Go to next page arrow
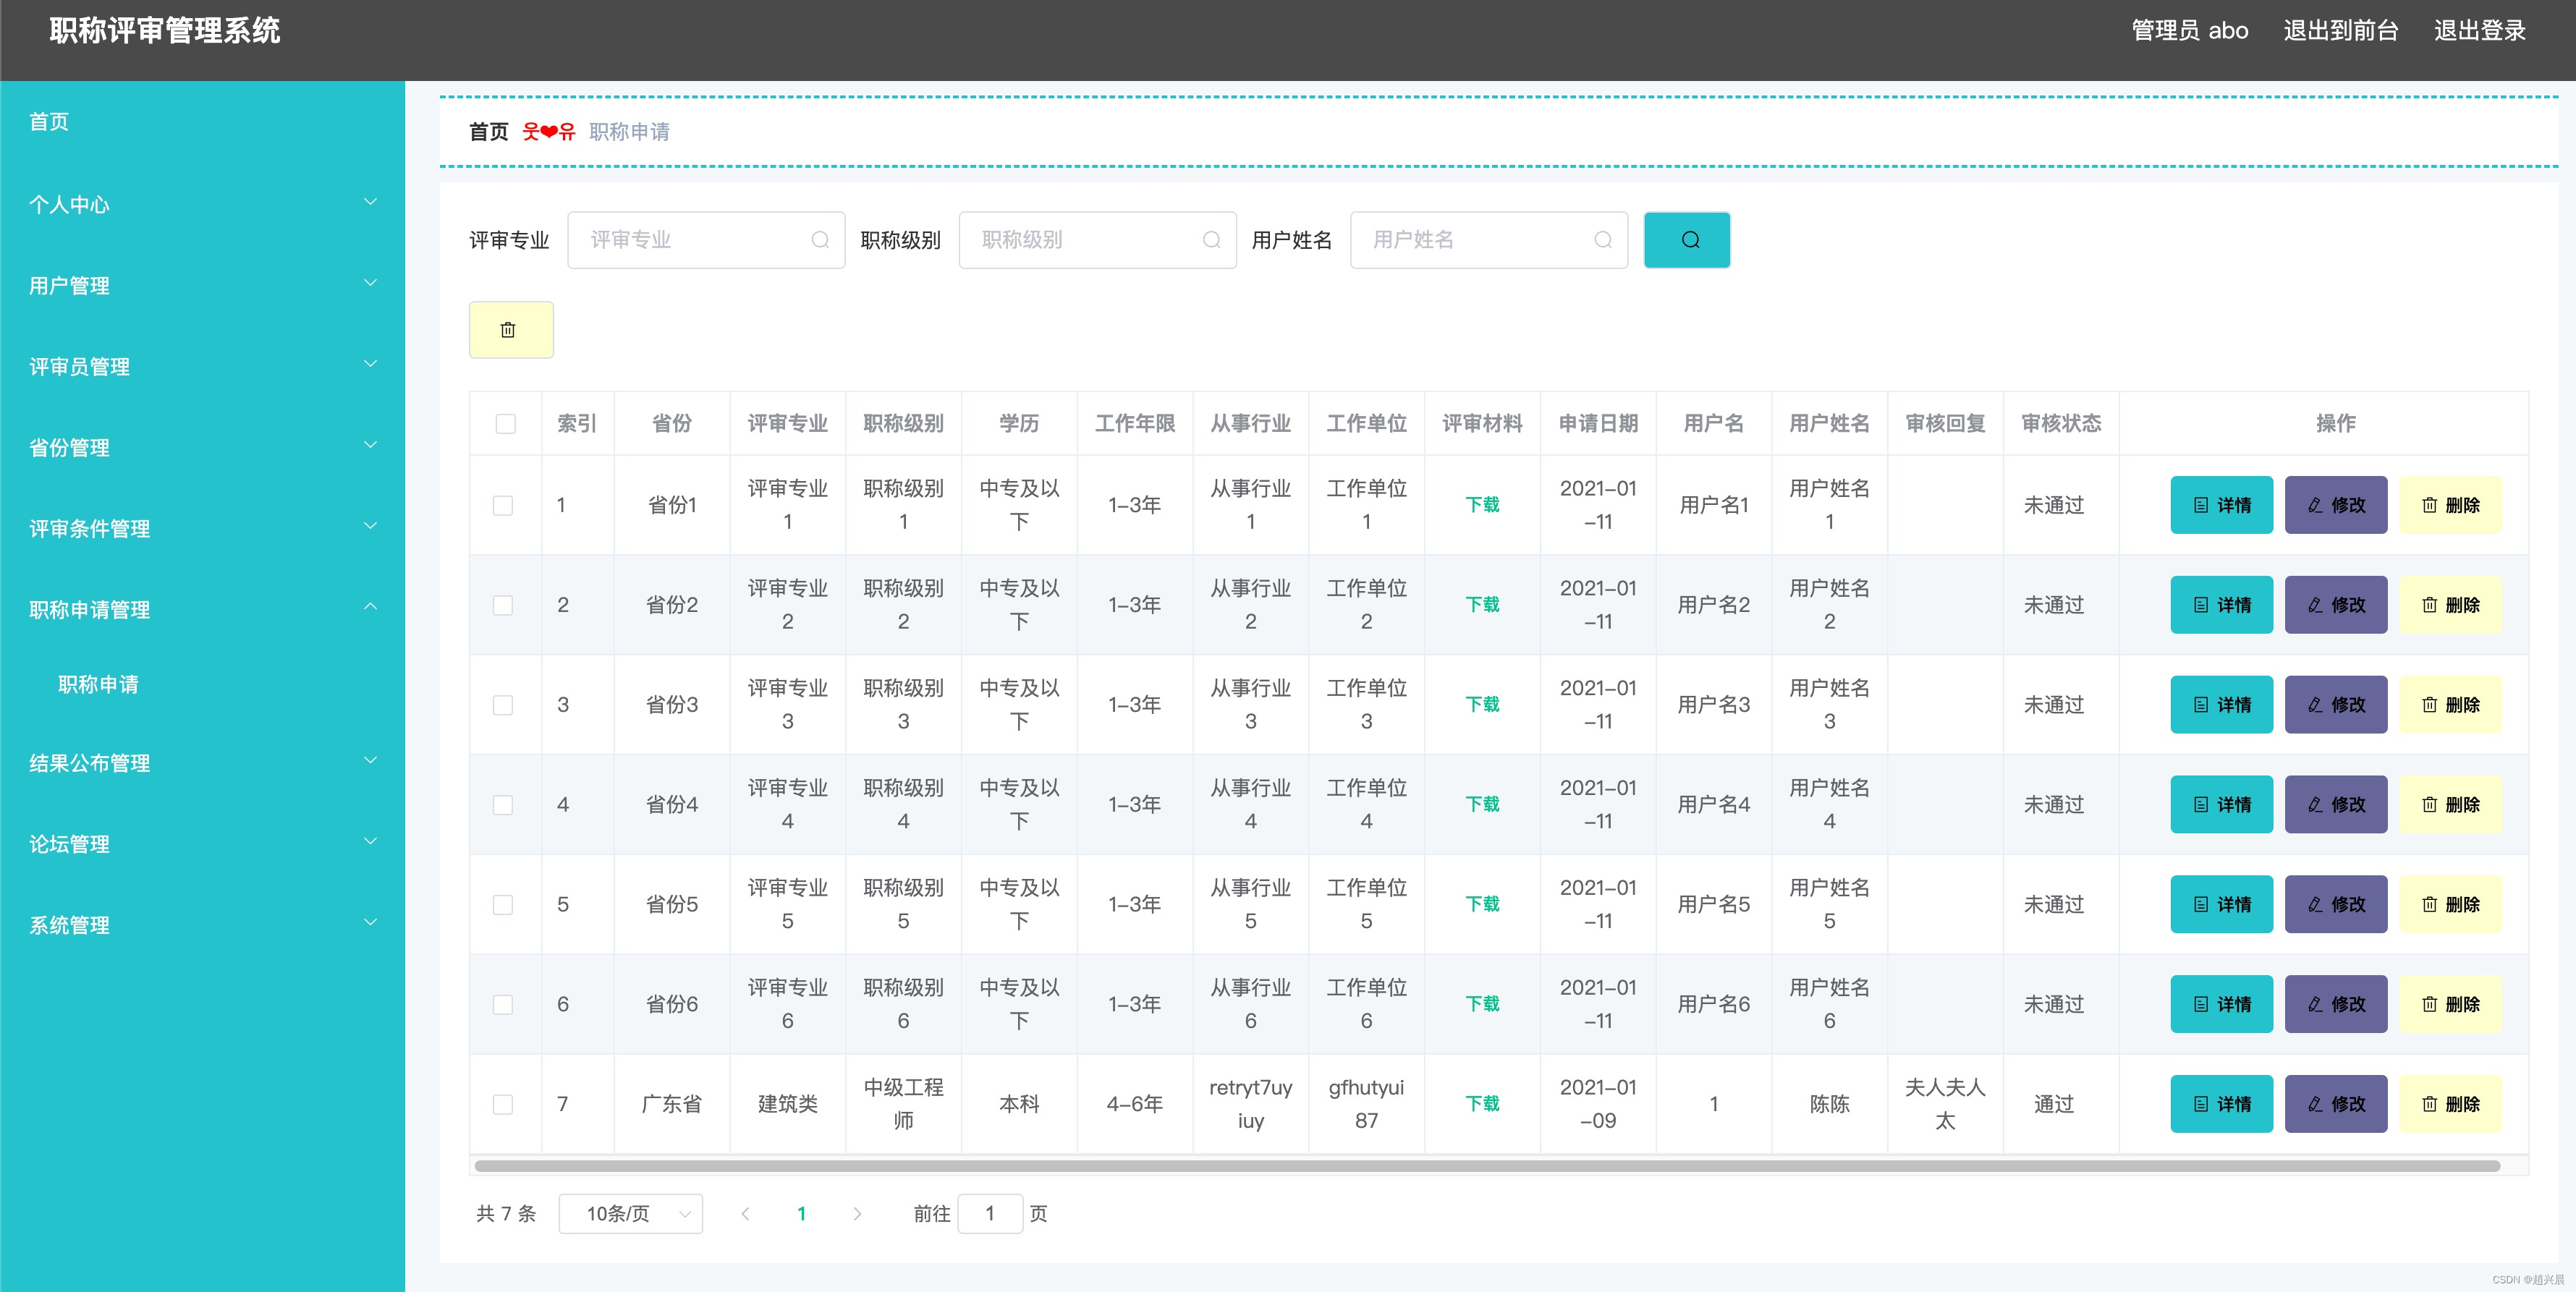Viewport: 2576px width, 1292px height. pyautogui.click(x=857, y=1213)
